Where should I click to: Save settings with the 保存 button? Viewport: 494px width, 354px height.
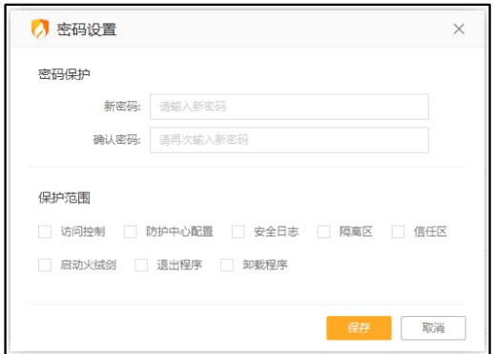(x=359, y=328)
